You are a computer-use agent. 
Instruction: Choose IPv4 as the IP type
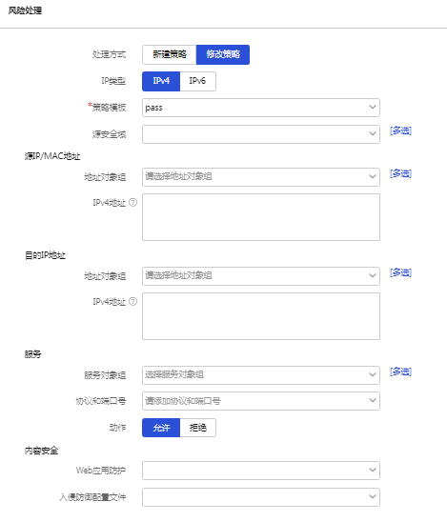(x=161, y=81)
